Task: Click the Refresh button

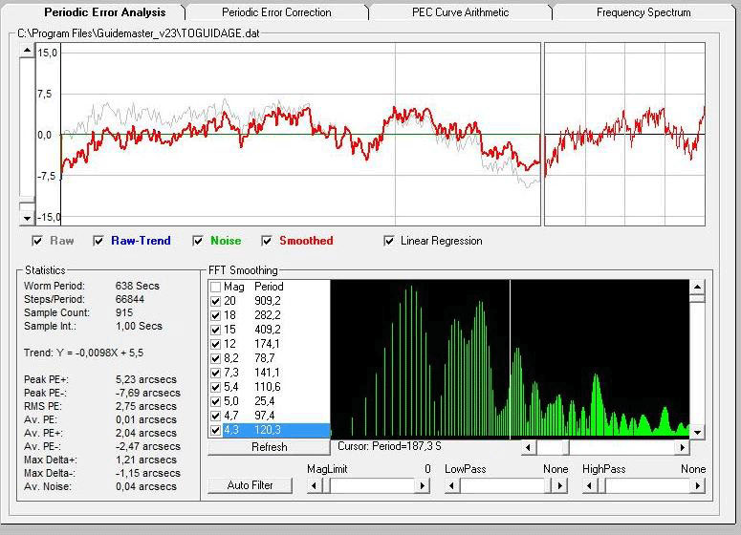Action: 269,447
